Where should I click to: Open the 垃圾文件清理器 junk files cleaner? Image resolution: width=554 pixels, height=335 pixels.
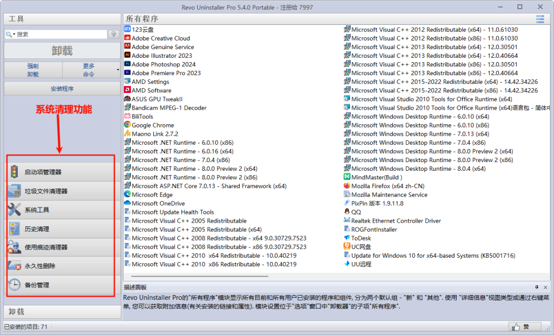pos(61,191)
